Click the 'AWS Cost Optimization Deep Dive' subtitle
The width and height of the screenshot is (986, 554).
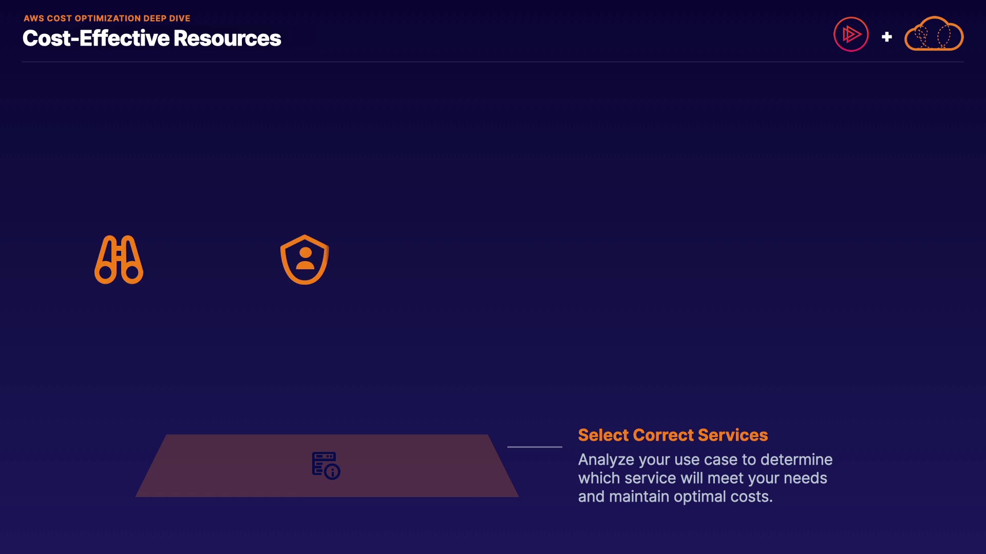pyautogui.click(x=107, y=18)
